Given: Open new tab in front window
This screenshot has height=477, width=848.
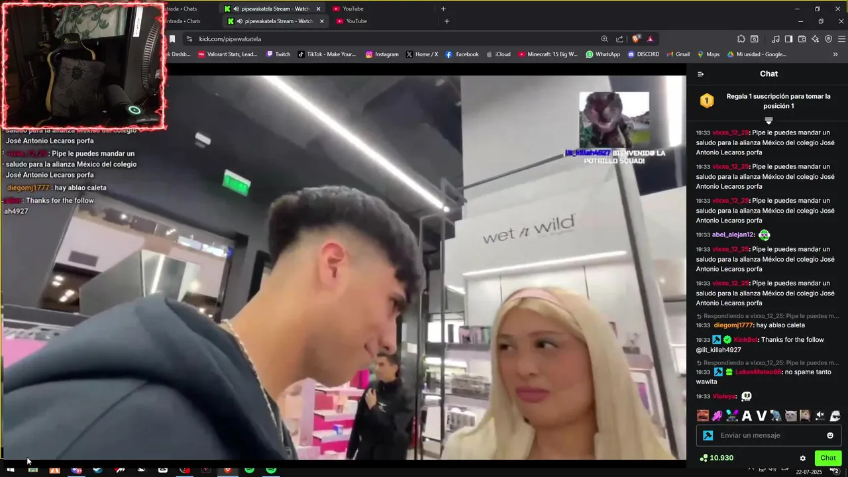Looking at the screenshot, I should coord(447,21).
